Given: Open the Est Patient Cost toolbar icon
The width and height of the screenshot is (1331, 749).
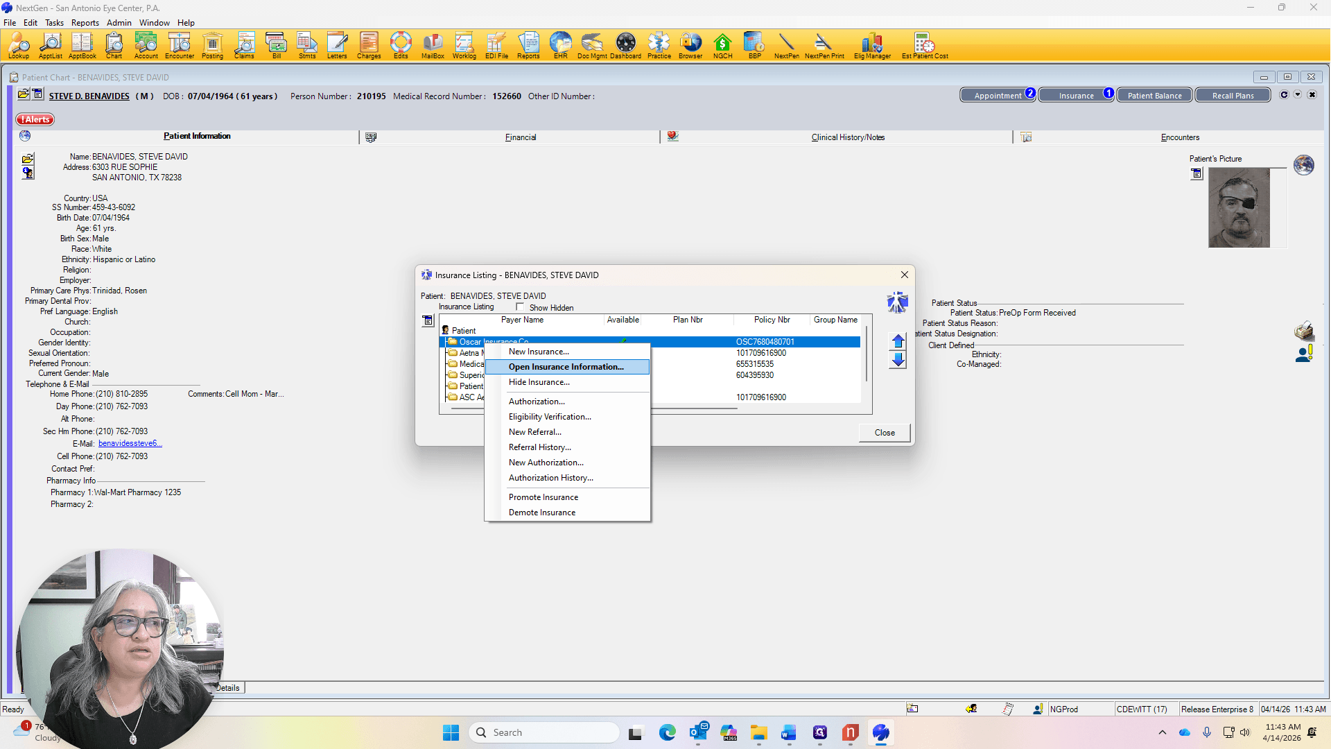Looking at the screenshot, I should 925,46.
